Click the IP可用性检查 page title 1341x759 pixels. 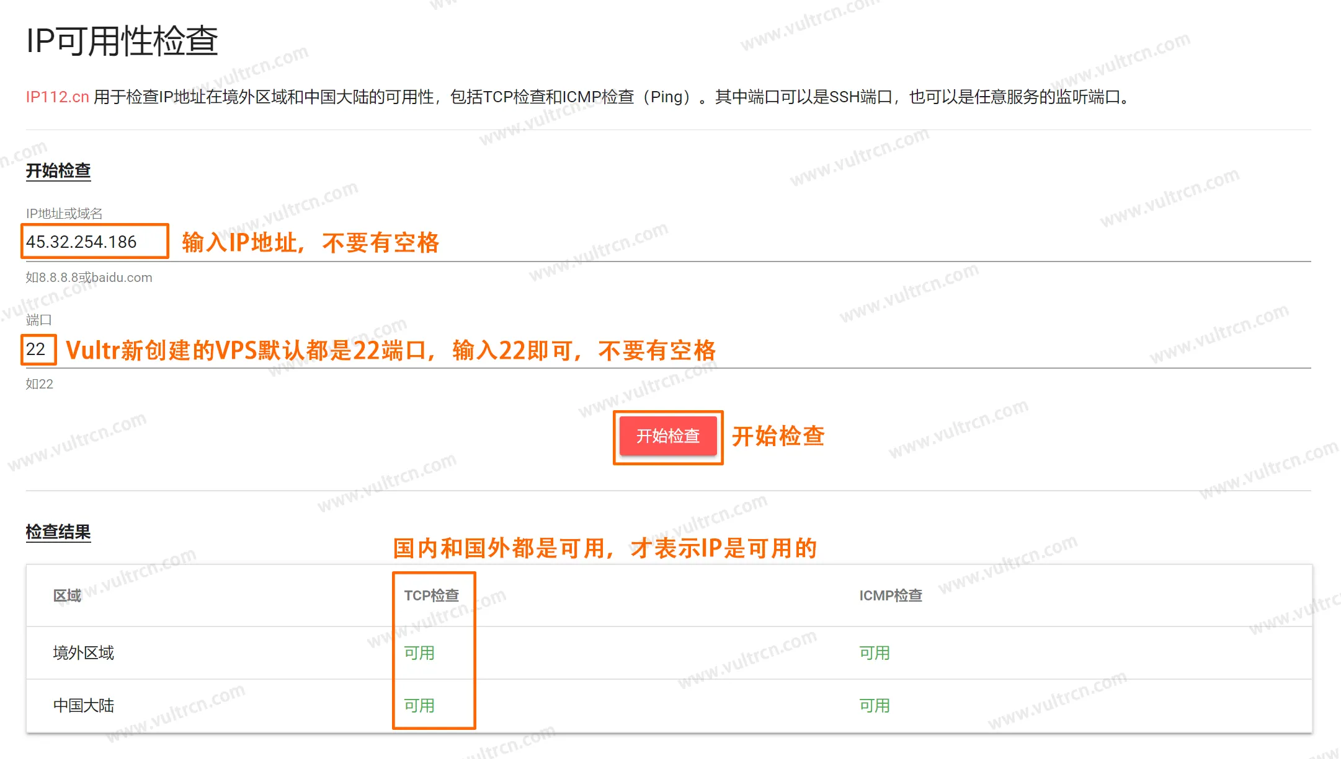point(122,41)
